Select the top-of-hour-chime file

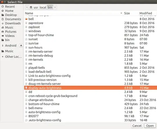(90, 35)
